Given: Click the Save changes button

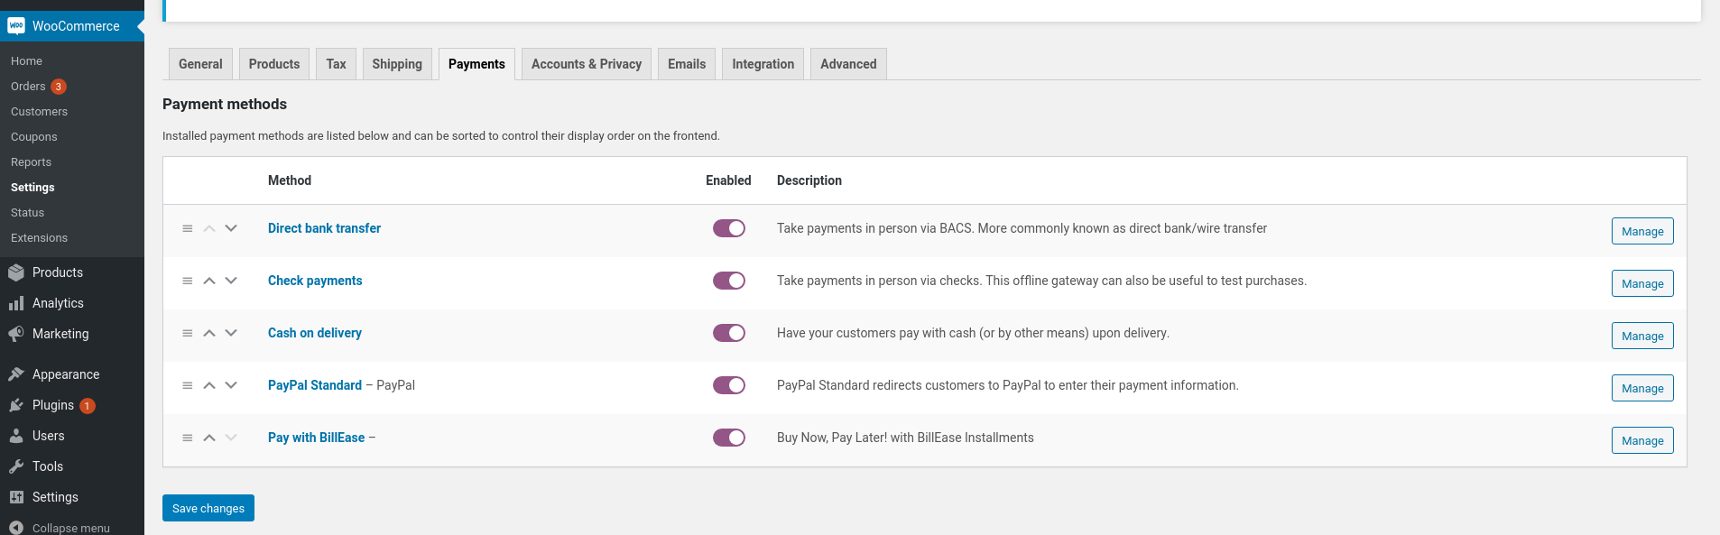Looking at the screenshot, I should point(208,508).
